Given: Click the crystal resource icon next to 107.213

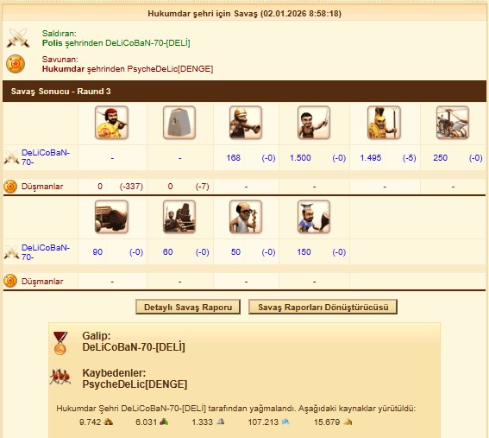Looking at the screenshot, I should pyautogui.click(x=285, y=422).
